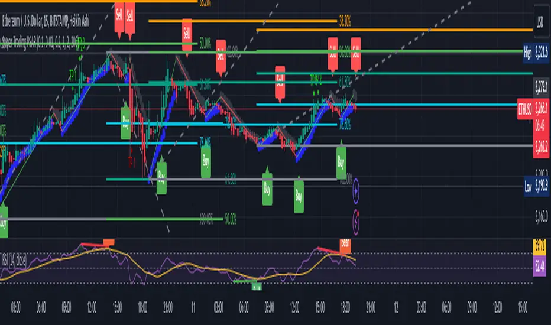This screenshot has height=325, width=551.
Task: Click the purple sparkle circle icon
Action: [356, 191]
